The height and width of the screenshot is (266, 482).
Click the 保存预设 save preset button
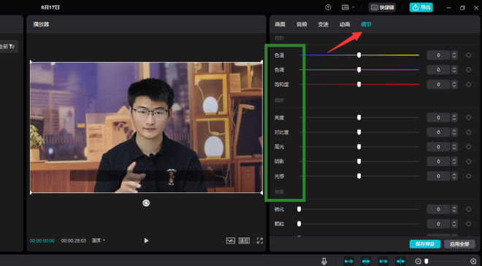point(425,244)
